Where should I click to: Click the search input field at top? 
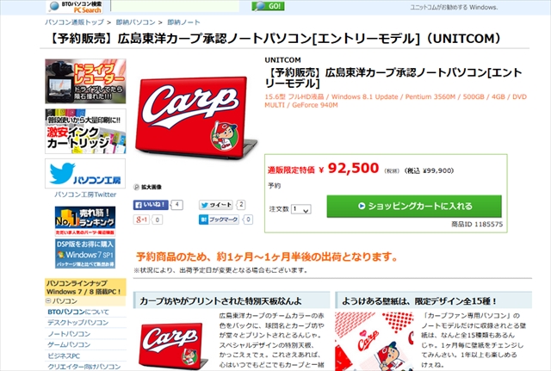[176, 6]
